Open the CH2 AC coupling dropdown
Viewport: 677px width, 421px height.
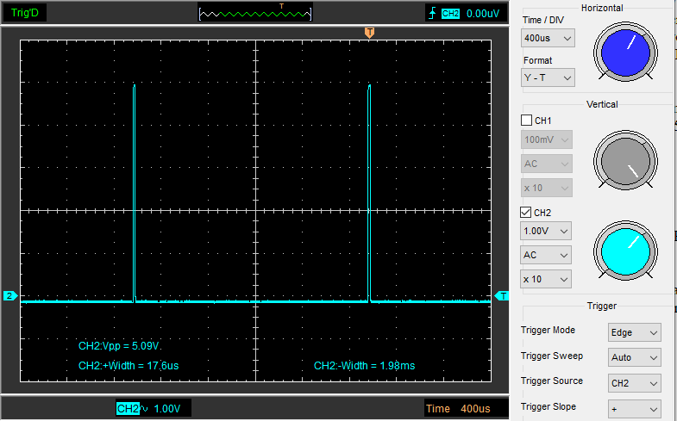click(547, 256)
